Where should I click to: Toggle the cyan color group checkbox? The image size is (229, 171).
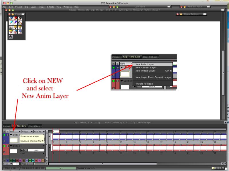point(33,160)
